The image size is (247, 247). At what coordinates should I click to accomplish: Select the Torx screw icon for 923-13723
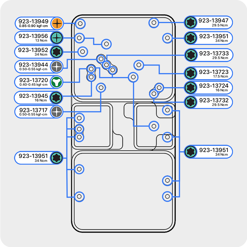(191, 73)
